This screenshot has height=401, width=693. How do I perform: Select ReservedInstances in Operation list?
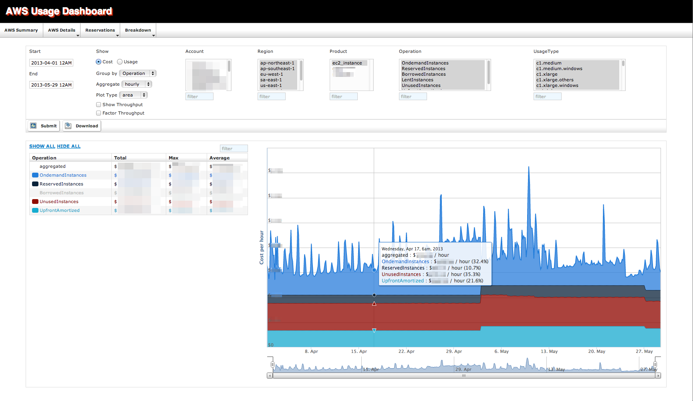pos(443,69)
